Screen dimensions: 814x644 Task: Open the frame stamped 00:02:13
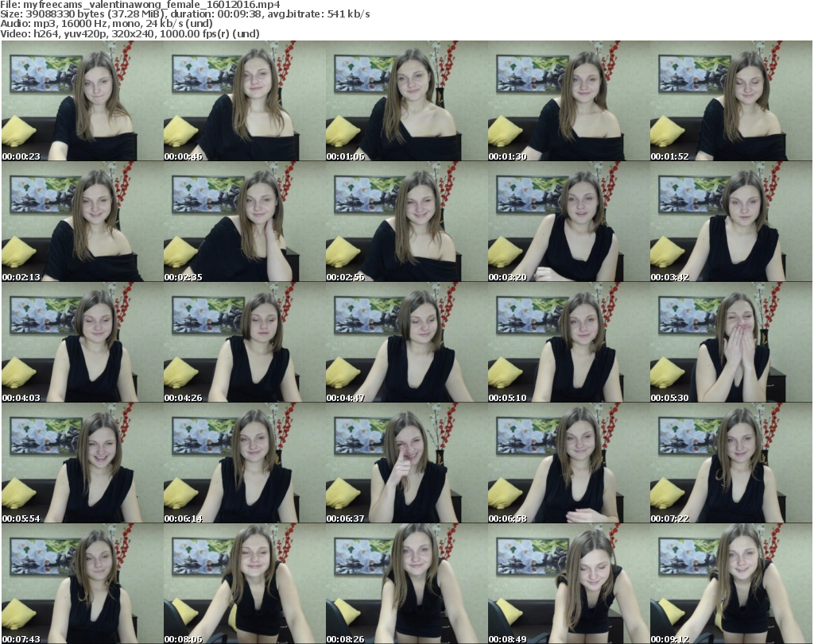pos(83,222)
